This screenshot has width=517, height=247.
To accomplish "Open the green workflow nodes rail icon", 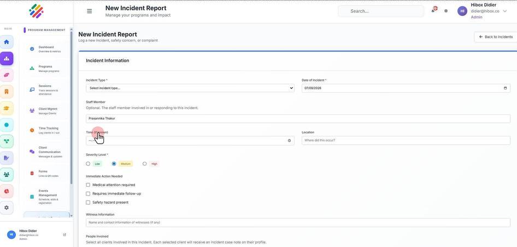I will pos(7,142).
